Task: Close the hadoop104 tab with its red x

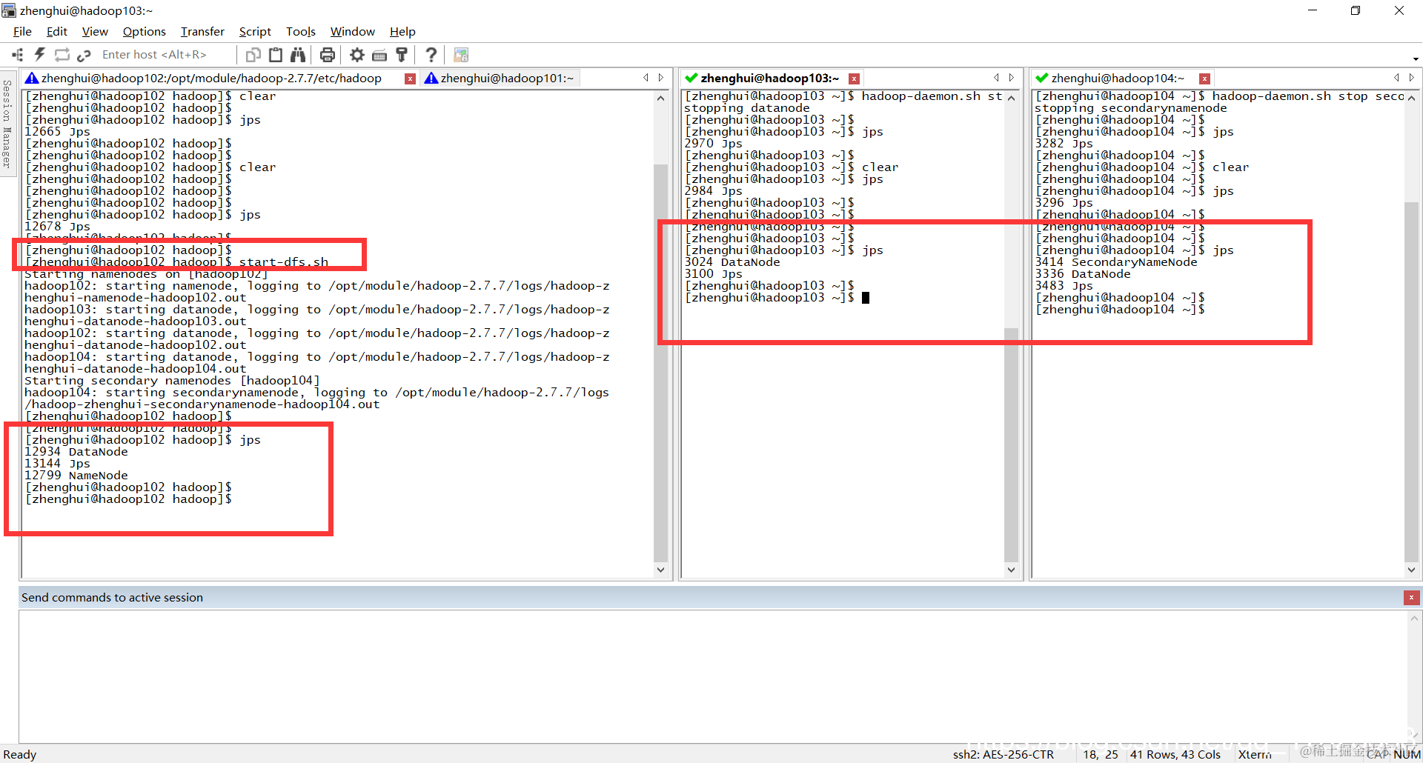Action: (x=1204, y=79)
